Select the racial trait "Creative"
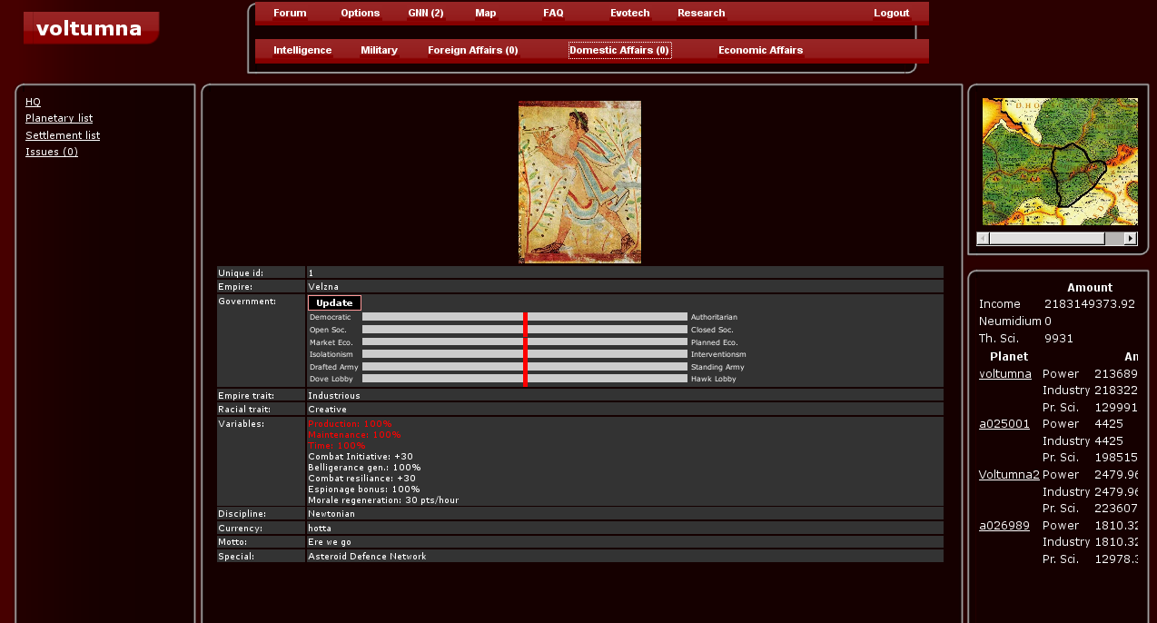Viewport: 1157px width, 623px height. coord(327,410)
